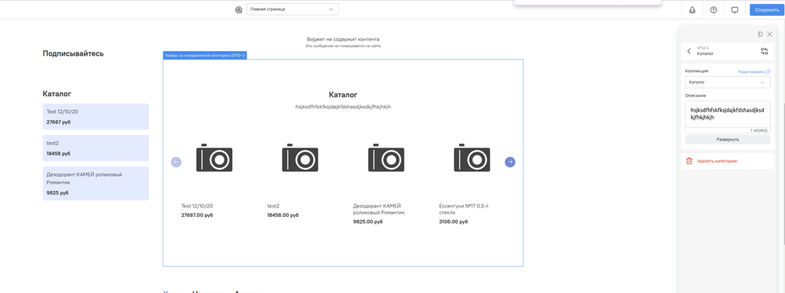Go back with the panel's left chevron
785x293 pixels.
click(689, 51)
